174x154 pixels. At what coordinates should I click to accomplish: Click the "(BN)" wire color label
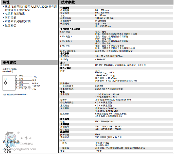21,76
